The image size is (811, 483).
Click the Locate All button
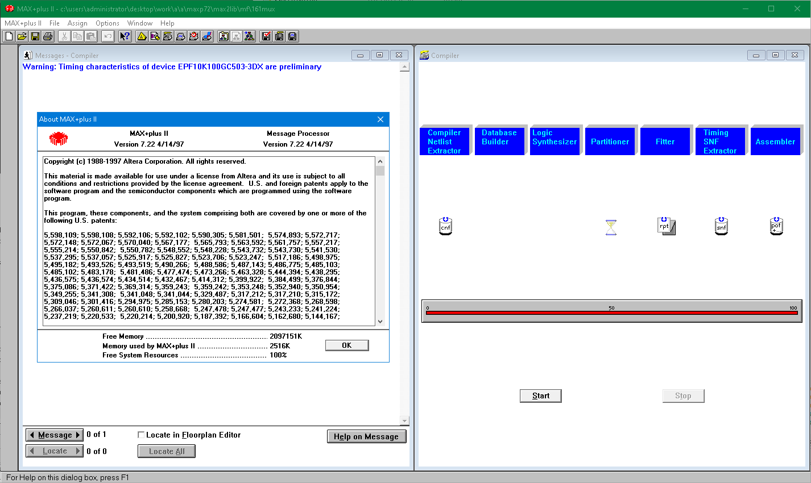[167, 451]
